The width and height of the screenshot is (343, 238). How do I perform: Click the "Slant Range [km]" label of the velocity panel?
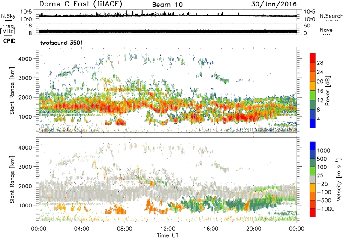[12, 179]
